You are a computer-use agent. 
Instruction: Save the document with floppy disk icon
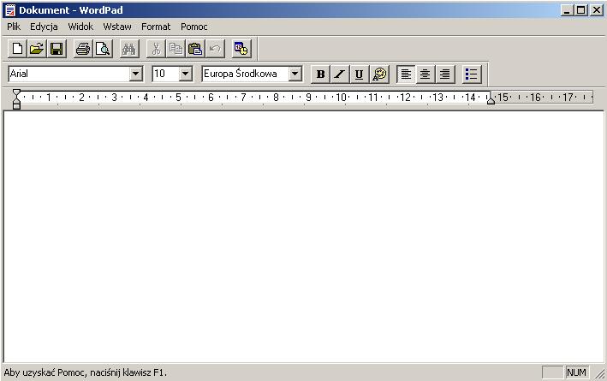57,49
